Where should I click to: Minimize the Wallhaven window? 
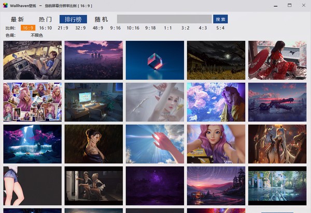click(x=276, y=6)
